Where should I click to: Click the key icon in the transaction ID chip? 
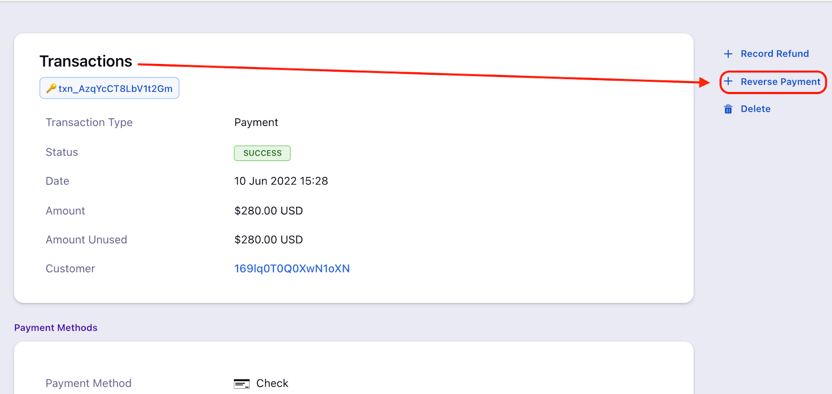(51, 88)
